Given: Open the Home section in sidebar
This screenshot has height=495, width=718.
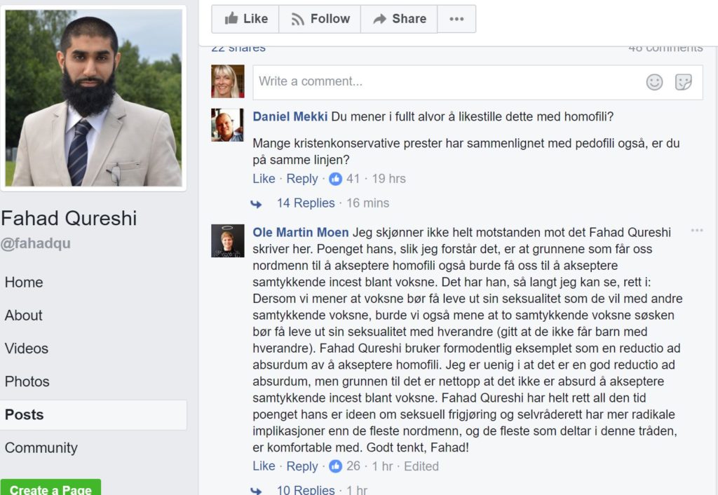Looking at the screenshot, I should pyautogui.click(x=24, y=282).
